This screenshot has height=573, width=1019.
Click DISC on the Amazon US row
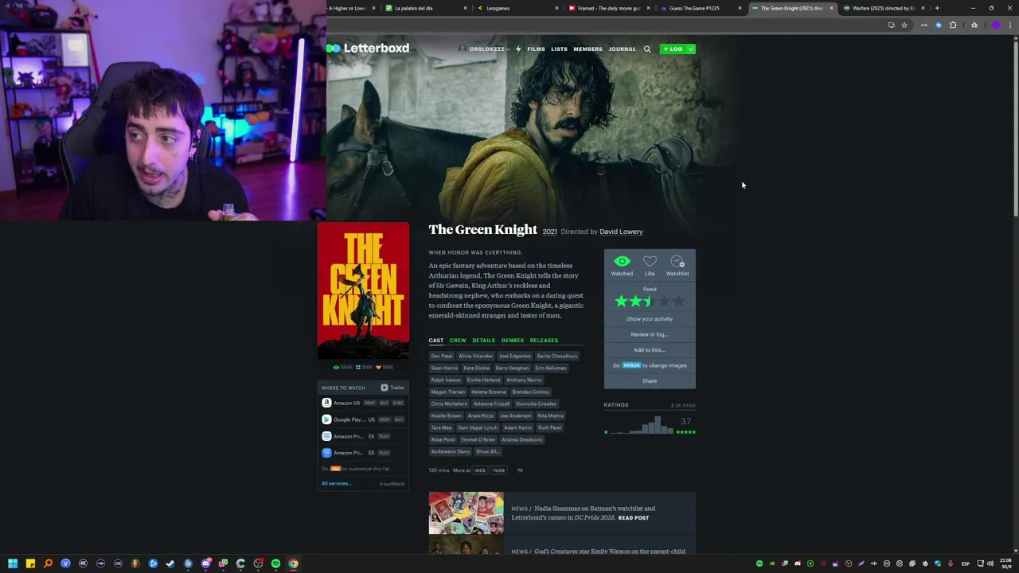398,403
